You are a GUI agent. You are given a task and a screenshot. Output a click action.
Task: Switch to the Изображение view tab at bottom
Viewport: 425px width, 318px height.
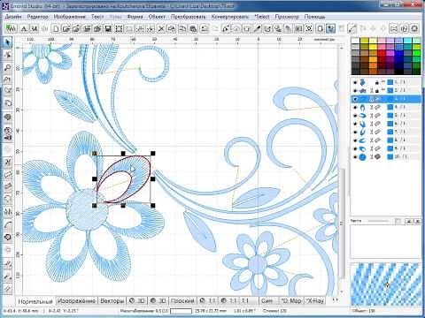[76, 301]
